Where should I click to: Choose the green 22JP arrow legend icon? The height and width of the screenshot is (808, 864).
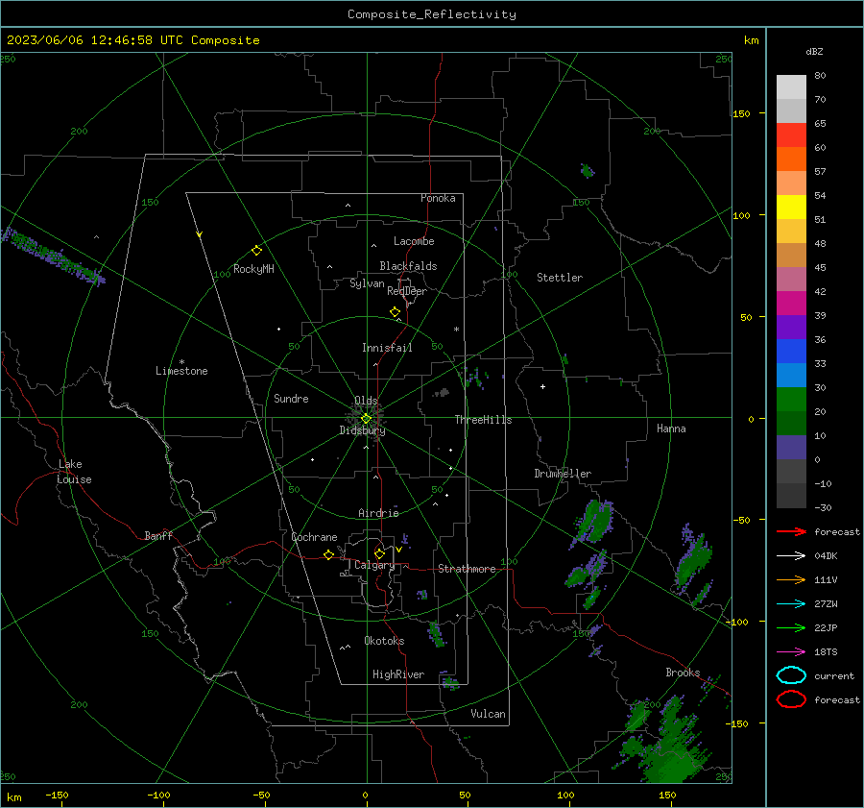791,627
